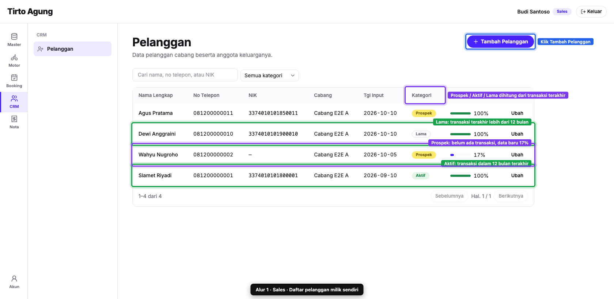Click the plus icon on Tambah Pelanggan
Viewport: 614px width, 299px height.
coord(476,42)
